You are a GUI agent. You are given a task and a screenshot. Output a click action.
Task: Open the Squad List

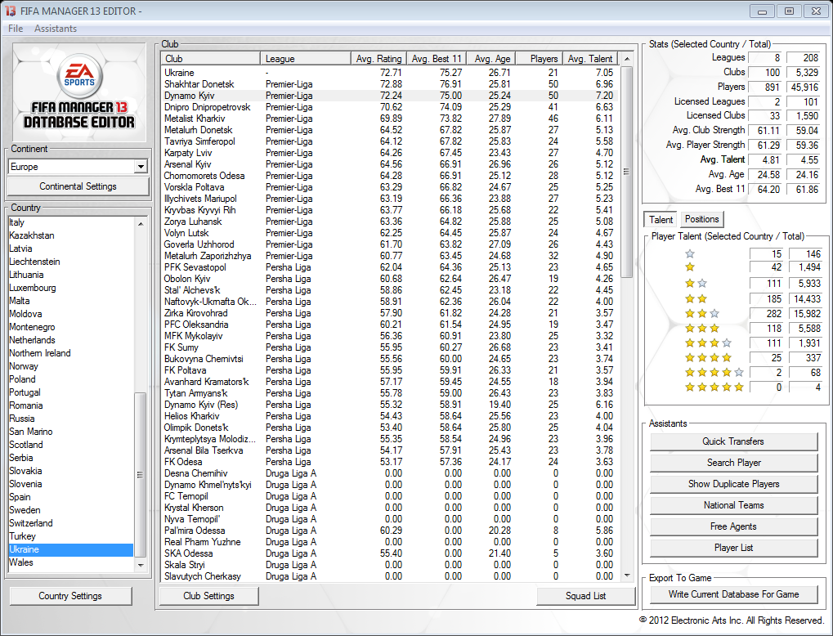pyautogui.click(x=585, y=596)
